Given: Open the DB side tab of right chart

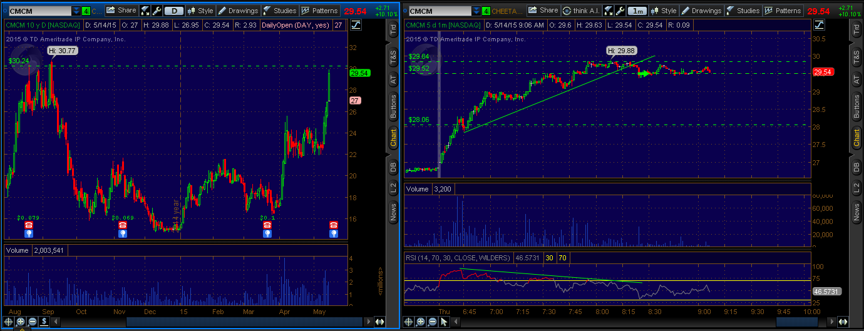Looking at the screenshot, I should click(x=856, y=167).
